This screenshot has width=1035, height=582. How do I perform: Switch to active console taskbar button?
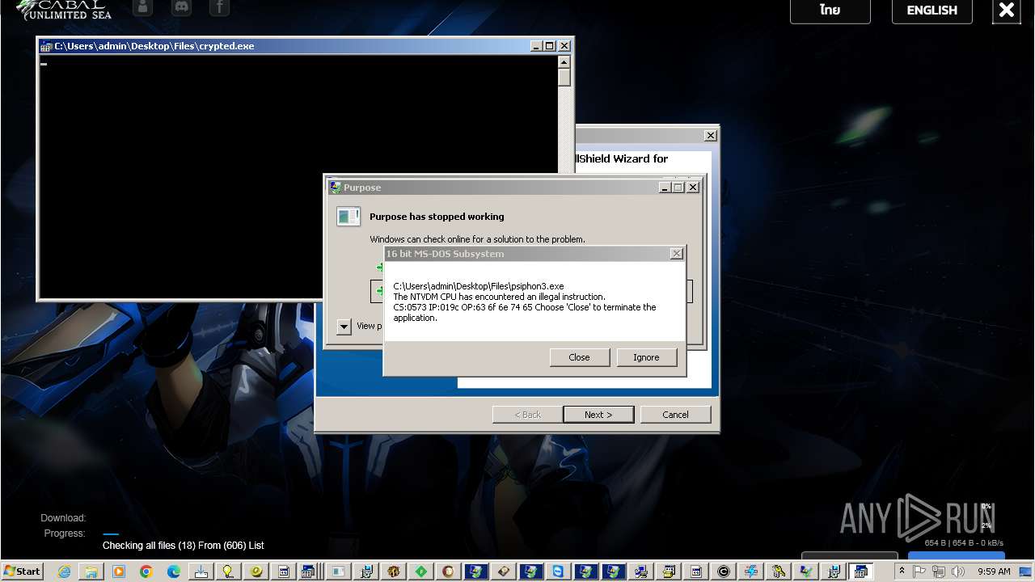coord(860,571)
